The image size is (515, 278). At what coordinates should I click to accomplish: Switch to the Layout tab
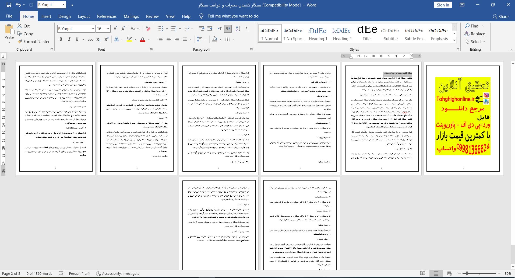click(x=84, y=16)
